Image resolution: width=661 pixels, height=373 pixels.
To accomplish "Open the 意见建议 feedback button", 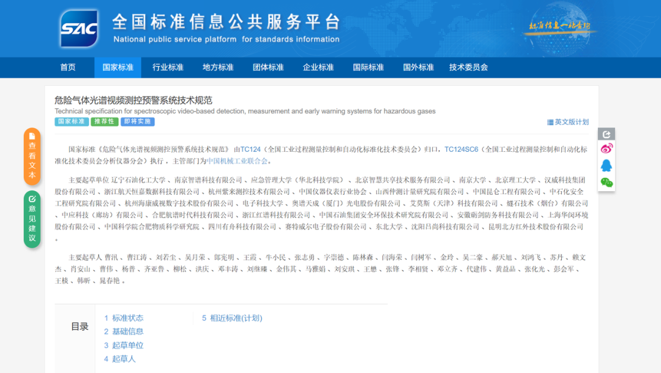I will tap(32, 219).
